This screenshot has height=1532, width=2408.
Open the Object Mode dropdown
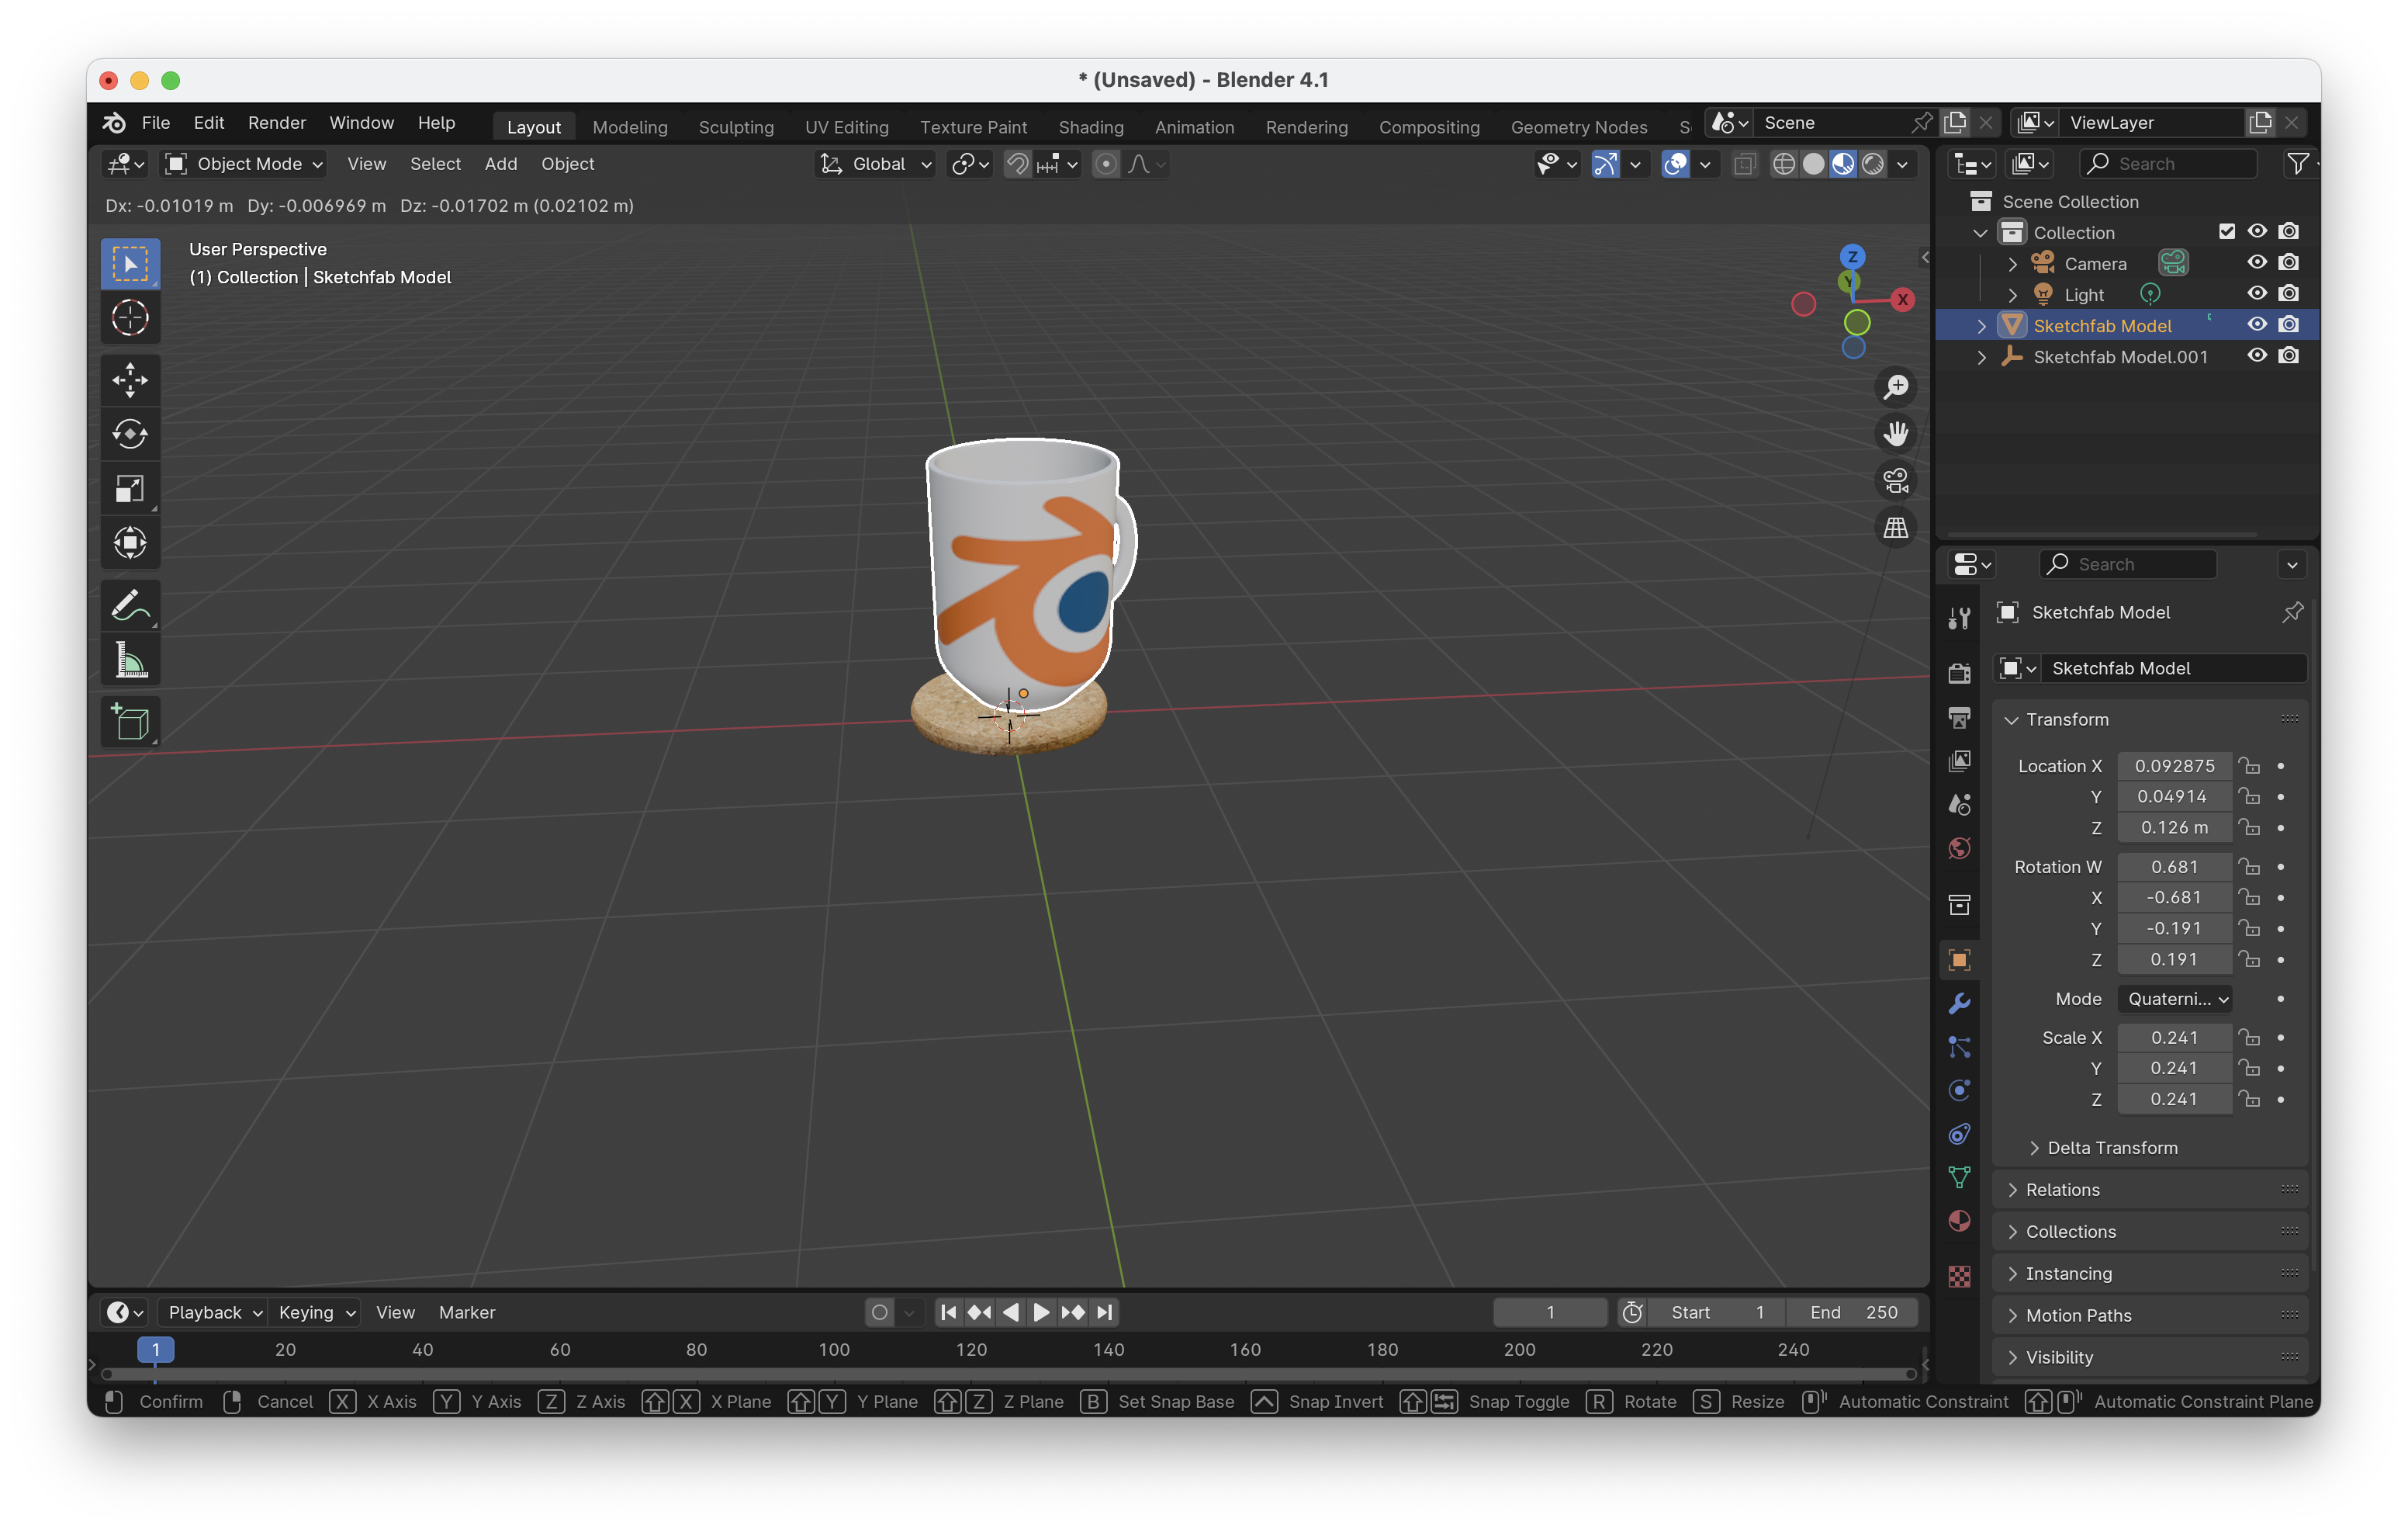point(245,164)
